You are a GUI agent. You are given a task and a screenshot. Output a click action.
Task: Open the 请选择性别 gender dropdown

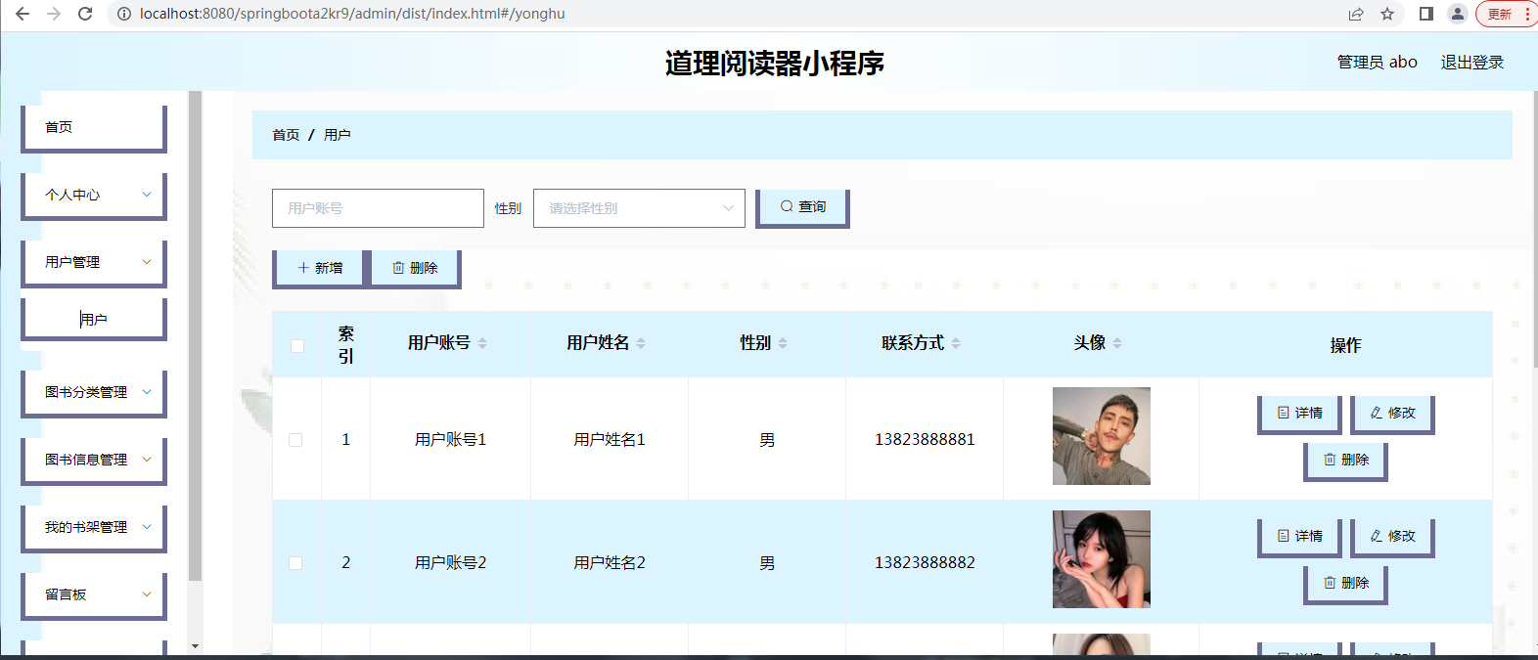click(x=639, y=208)
